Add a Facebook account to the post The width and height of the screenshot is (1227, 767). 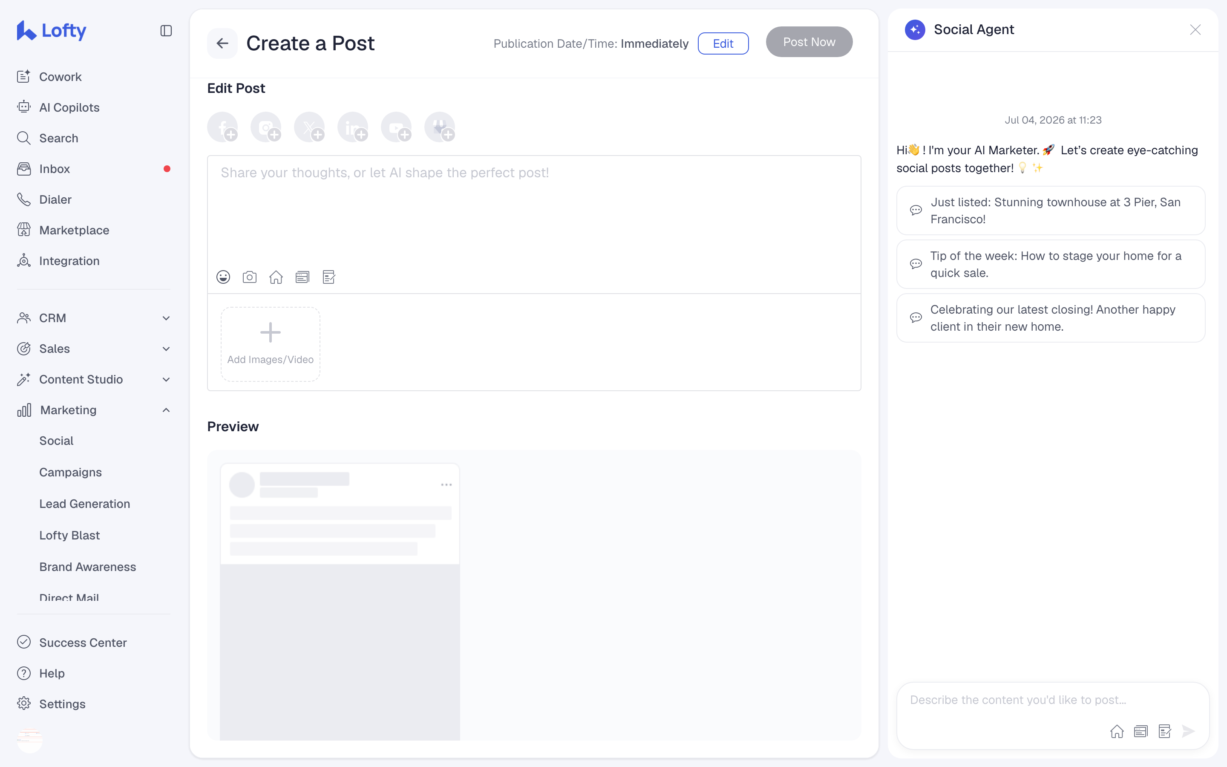click(222, 127)
